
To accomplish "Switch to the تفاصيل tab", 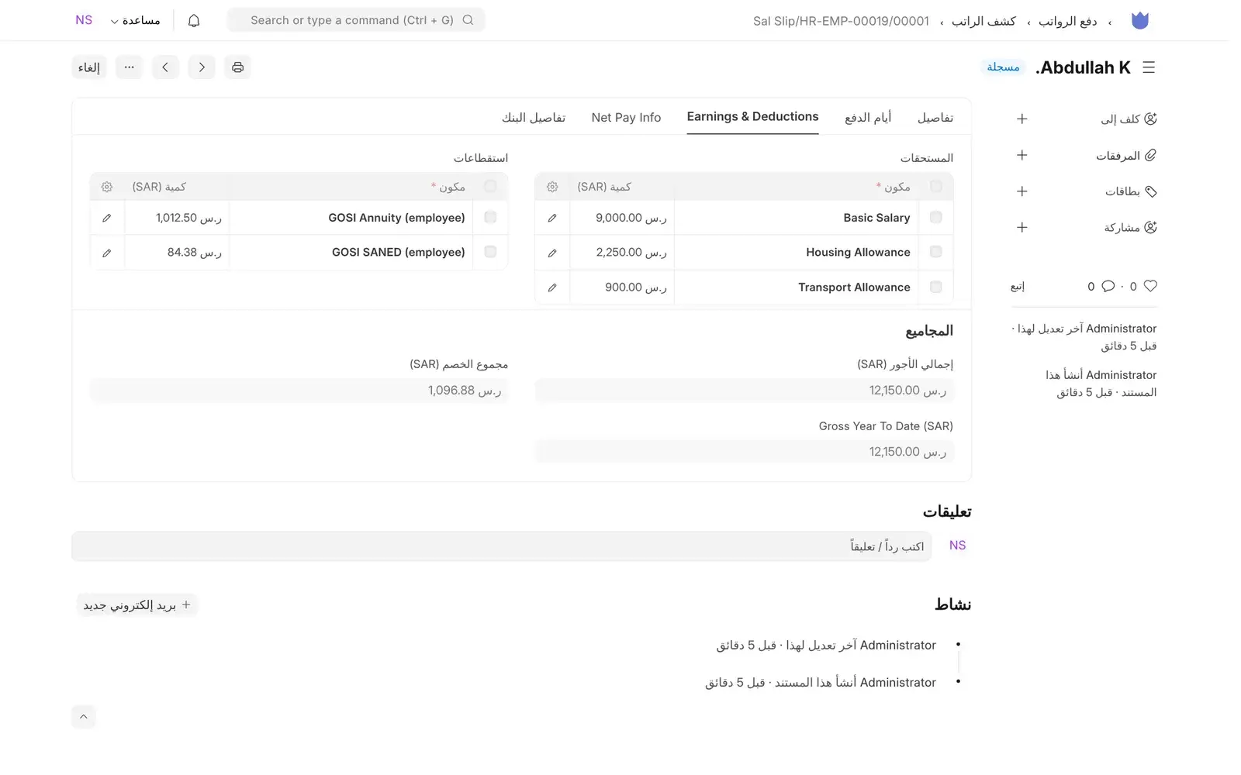I will point(935,118).
